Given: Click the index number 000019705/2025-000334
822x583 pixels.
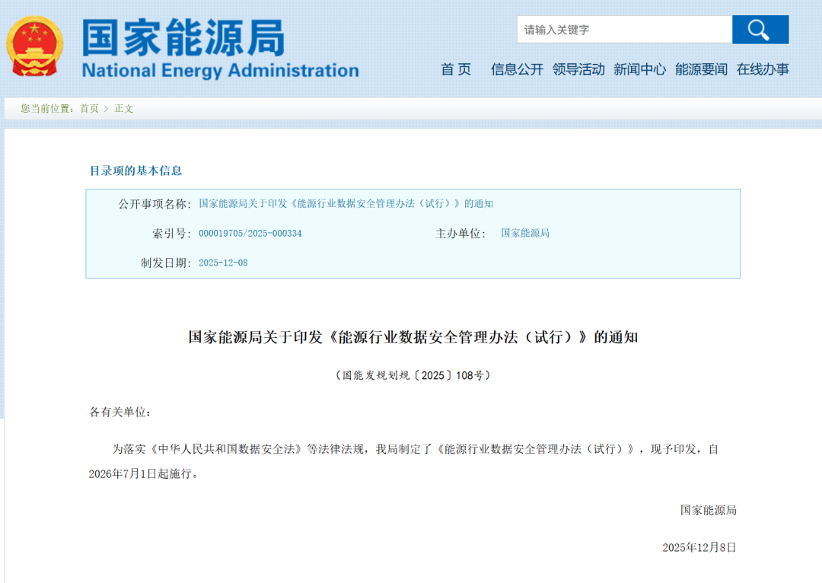Looking at the screenshot, I should coord(250,233).
